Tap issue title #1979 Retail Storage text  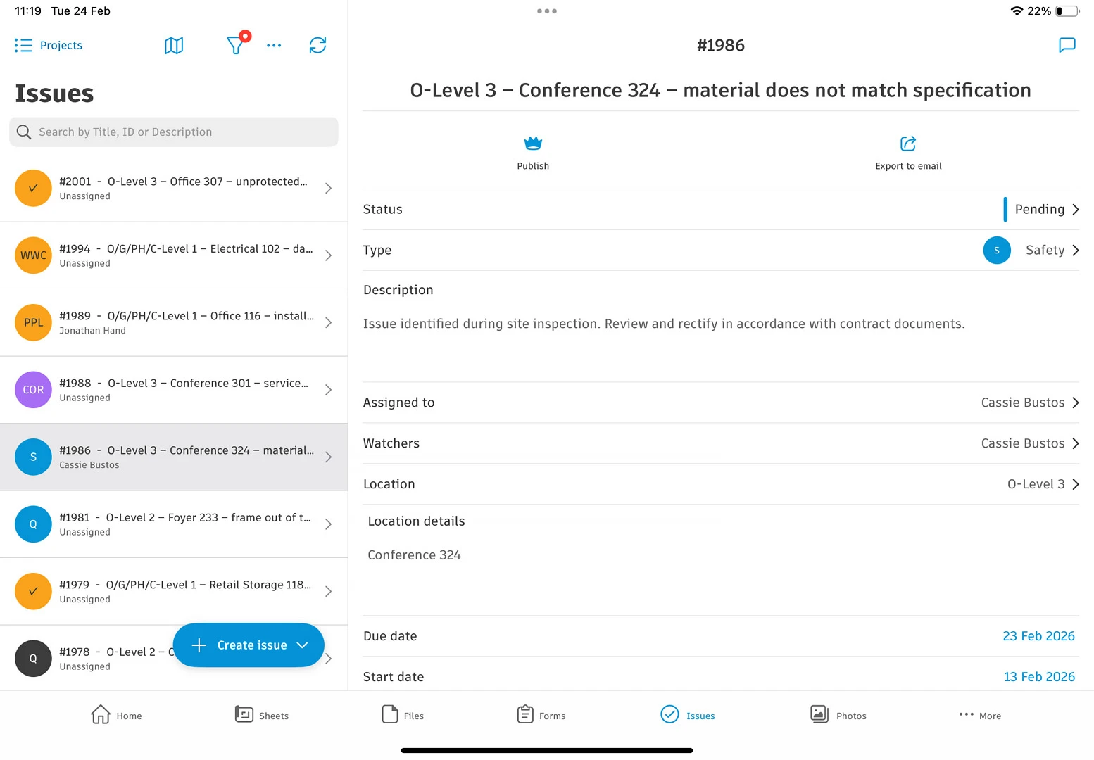coord(185,585)
